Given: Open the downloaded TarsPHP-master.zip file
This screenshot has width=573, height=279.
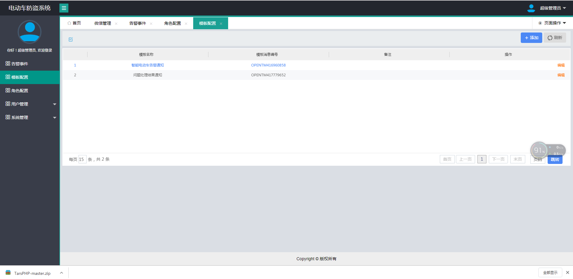Looking at the screenshot, I should pyautogui.click(x=32, y=273).
